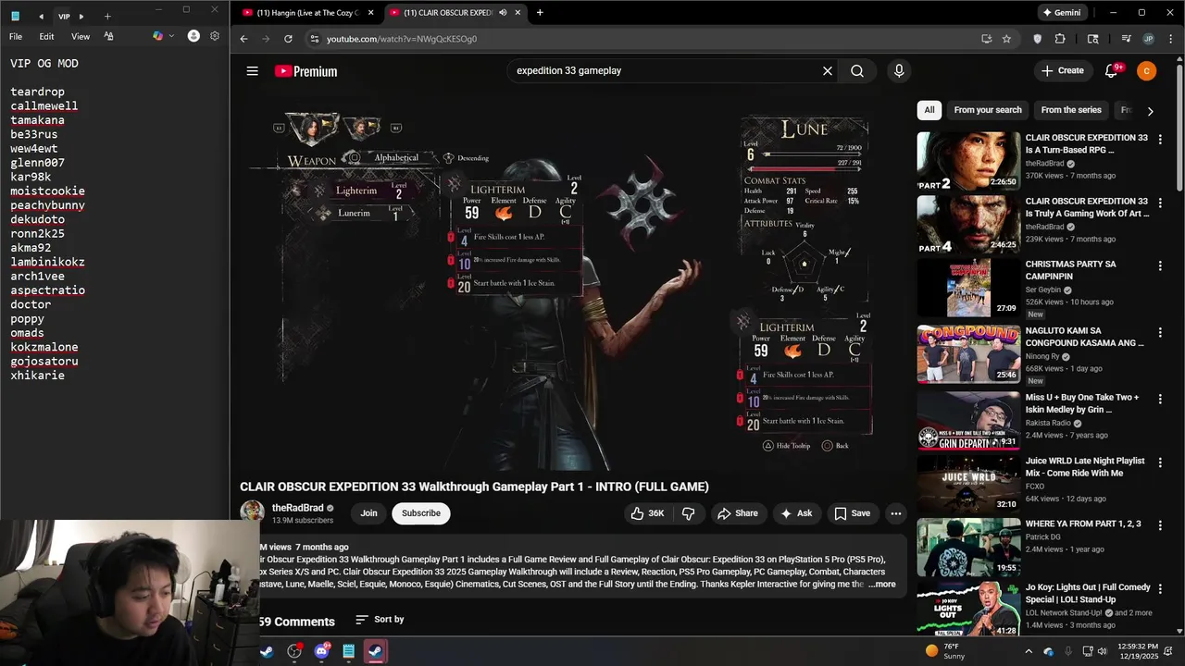Open the YouTube account avatar menu
The height and width of the screenshot is (666, 1185).
click(x=1146, y=71)
